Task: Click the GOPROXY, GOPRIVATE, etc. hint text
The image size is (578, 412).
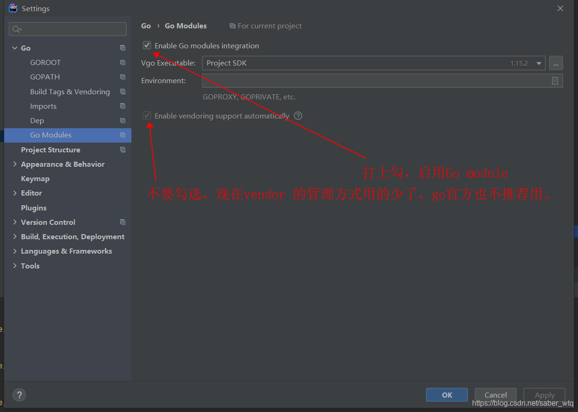Action: click(249, 97)
